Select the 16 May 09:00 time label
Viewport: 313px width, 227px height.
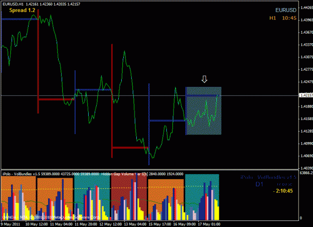[184, 224]
